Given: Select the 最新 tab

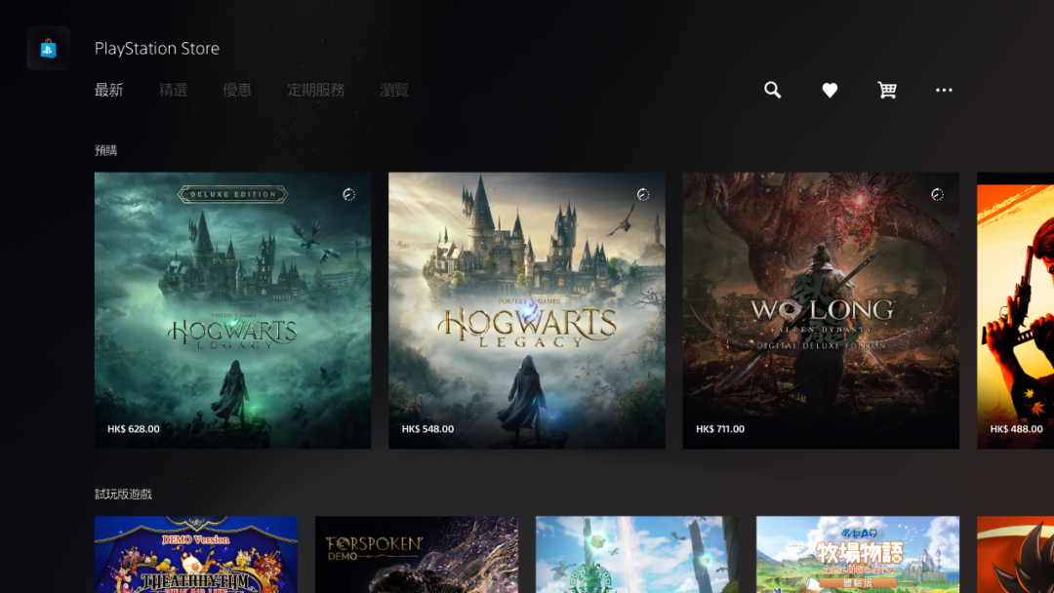Looking at the screenshot, I should (x=109, y=90).
